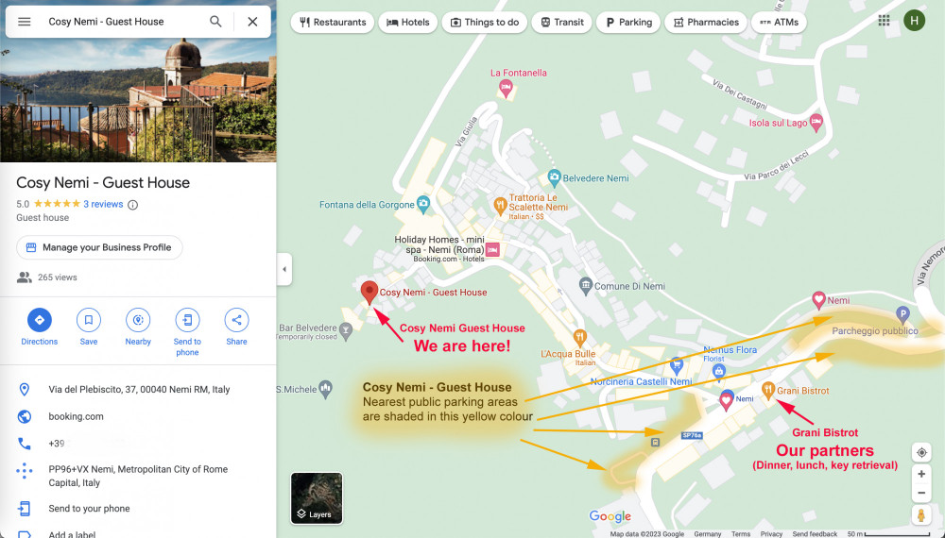
Task: Click Manage your Business Profile button
Action: click(x=99, y=247)
